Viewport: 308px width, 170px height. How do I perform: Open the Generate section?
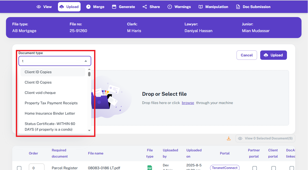[123, 7]
